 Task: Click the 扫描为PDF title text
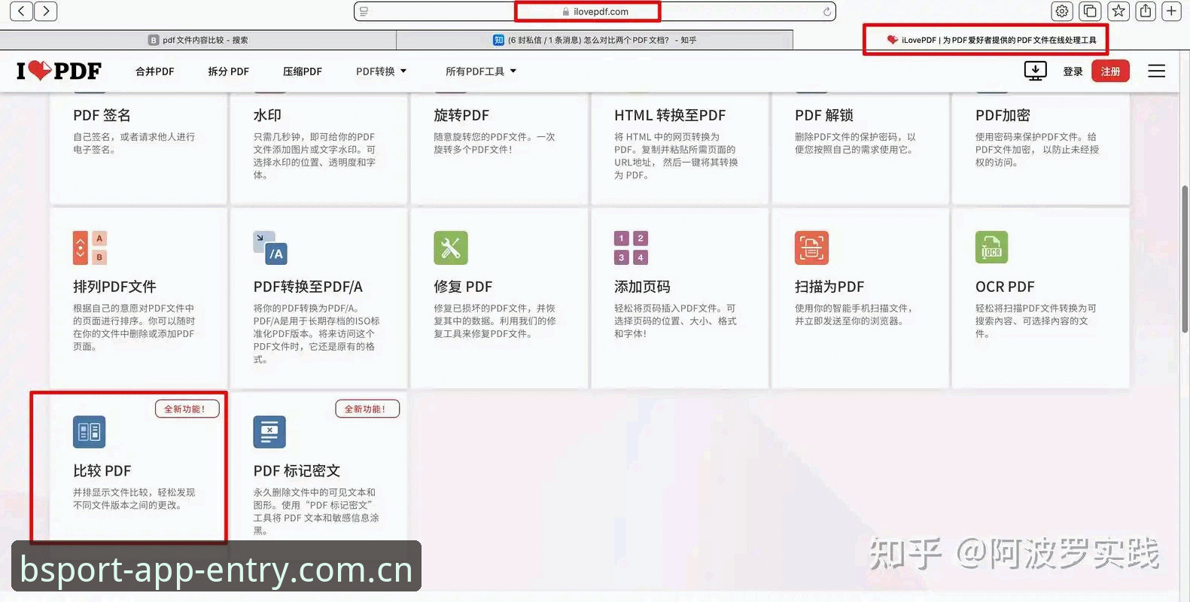pos(829,287)
